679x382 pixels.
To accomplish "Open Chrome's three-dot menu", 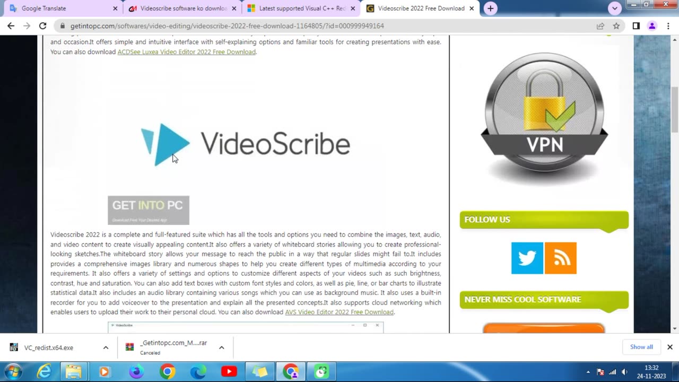I will click(x=667, y=25).
